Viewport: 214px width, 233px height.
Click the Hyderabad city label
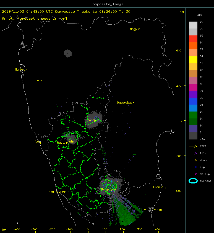click(x=125, y=103)
